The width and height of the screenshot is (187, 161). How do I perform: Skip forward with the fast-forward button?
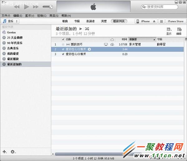coord(36,7)
